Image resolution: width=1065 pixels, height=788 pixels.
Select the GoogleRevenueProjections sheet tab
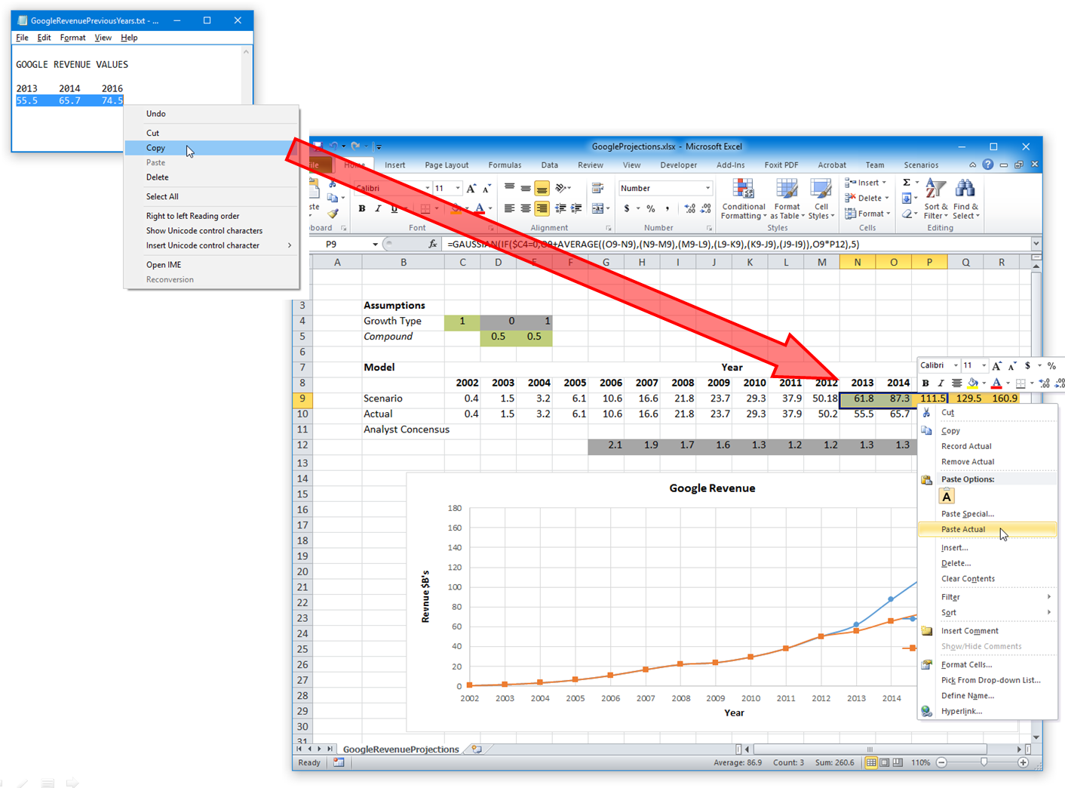[x=401, y=750]
